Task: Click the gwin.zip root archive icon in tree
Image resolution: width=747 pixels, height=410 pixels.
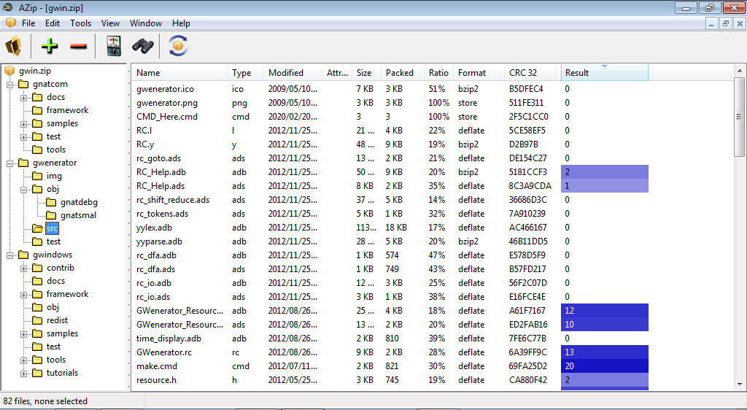Action: [x=10, y=71]
